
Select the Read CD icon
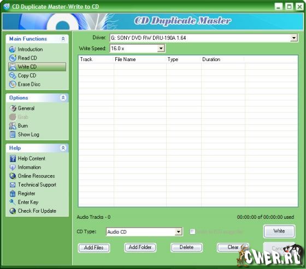pyautogui.click(x=13, y=58)
